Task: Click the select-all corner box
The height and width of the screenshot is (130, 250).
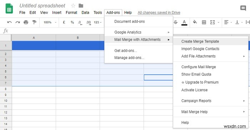Action: pos(6,38)
